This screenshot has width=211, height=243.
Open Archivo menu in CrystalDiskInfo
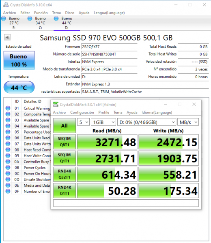tap(9, 13)
